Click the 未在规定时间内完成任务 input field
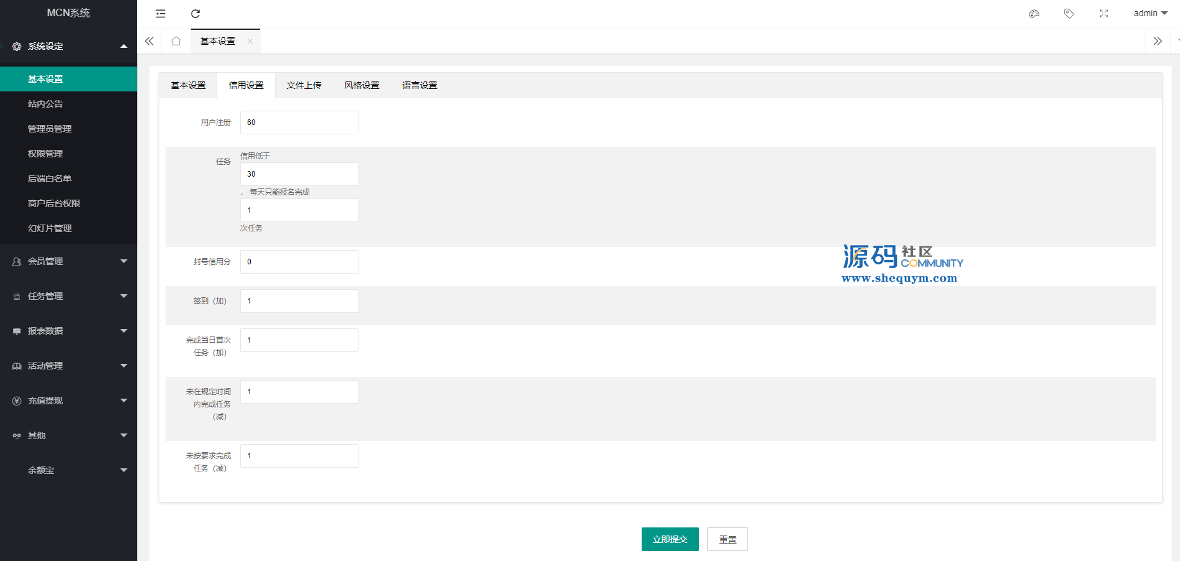The image size is (1180, 561). coord(299,392)
